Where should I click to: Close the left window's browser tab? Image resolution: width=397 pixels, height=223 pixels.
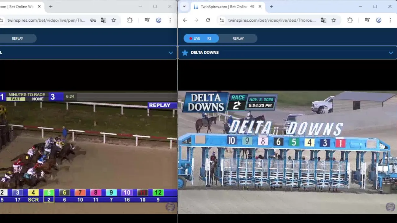39,7
